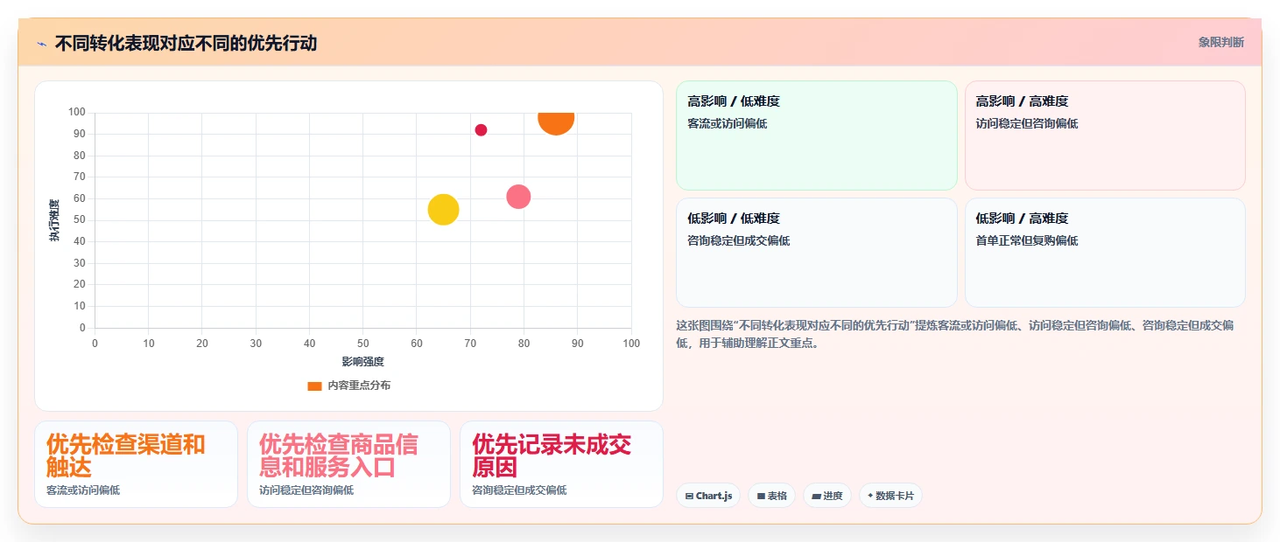The width and height of the screenshot is (1280, 542).
Task: Click the 执行难度 y-axis label
Action: pyautogui.click(x=55, y=220)
